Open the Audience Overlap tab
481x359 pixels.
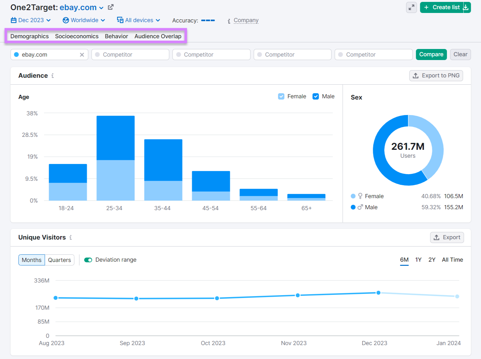tap(158, 36)
